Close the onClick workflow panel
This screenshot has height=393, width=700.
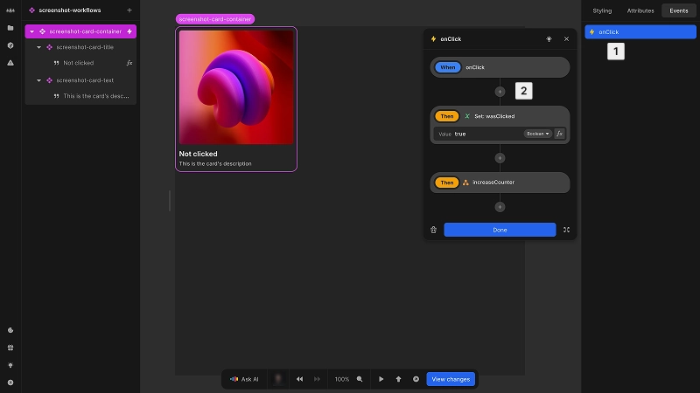[566, 38]
